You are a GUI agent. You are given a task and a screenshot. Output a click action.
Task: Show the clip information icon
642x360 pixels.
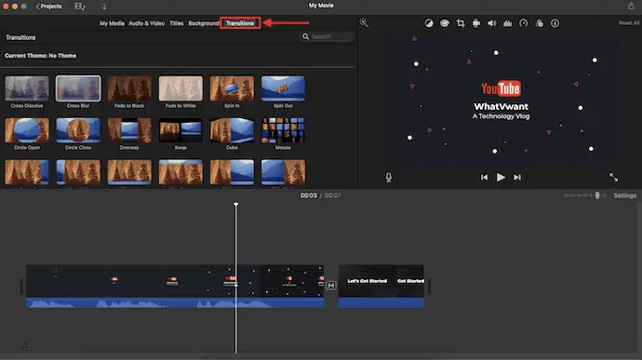click(555, 23)
